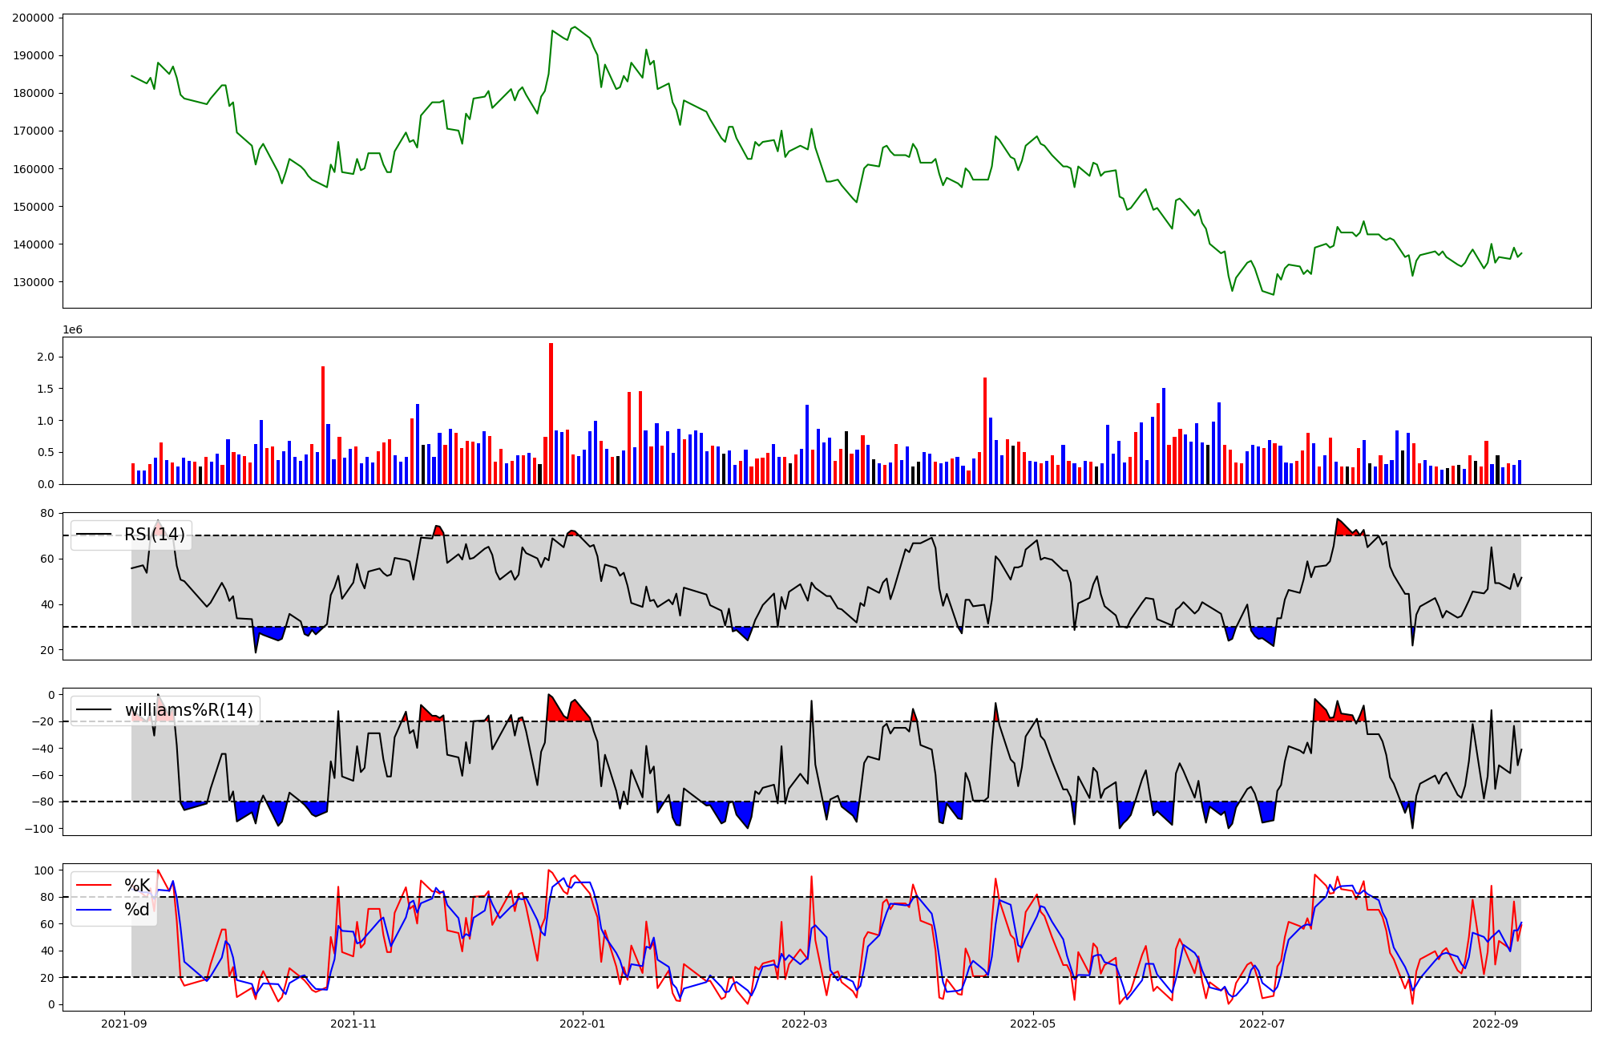Click the %K legend entry
1603x1042 pixels.
pos(137,885)
